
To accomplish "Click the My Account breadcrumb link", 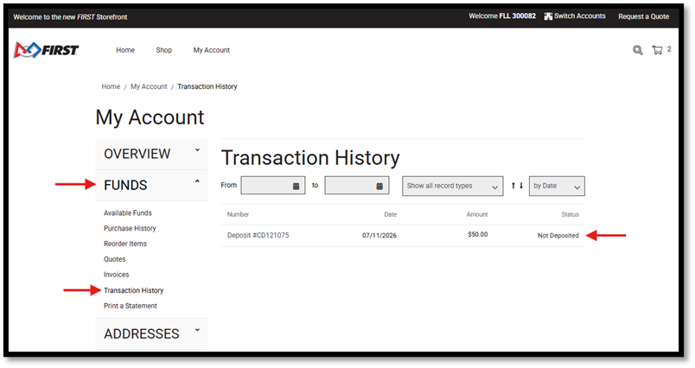I will [x=149, y=86].
